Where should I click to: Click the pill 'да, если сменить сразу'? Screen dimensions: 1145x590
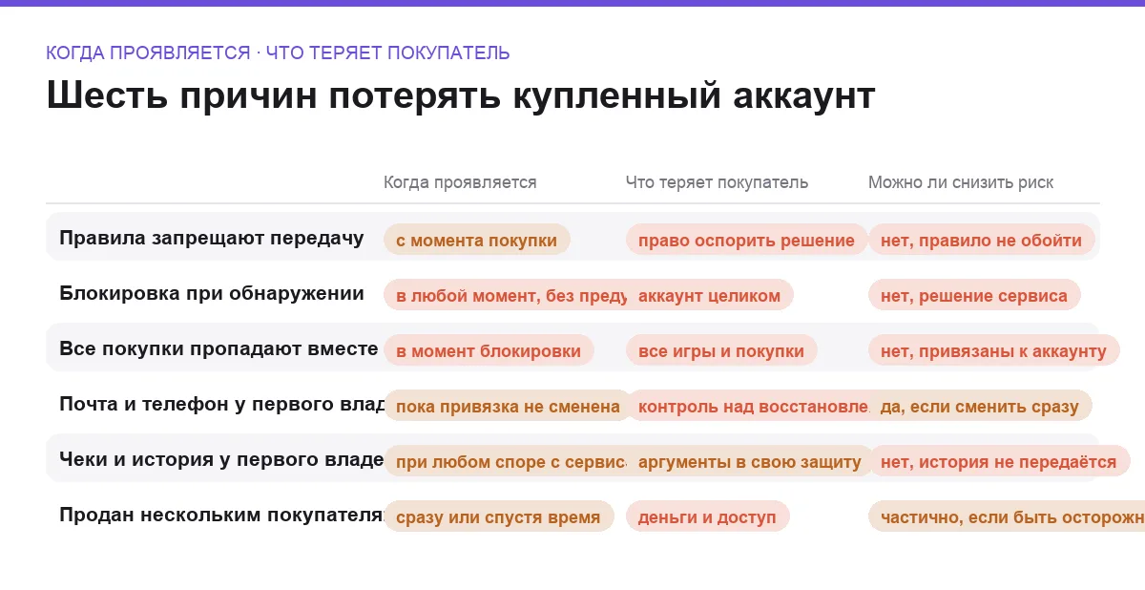click(980, 406)
